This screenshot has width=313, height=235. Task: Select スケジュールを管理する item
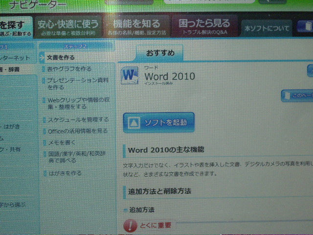click(x=78, y=119)
